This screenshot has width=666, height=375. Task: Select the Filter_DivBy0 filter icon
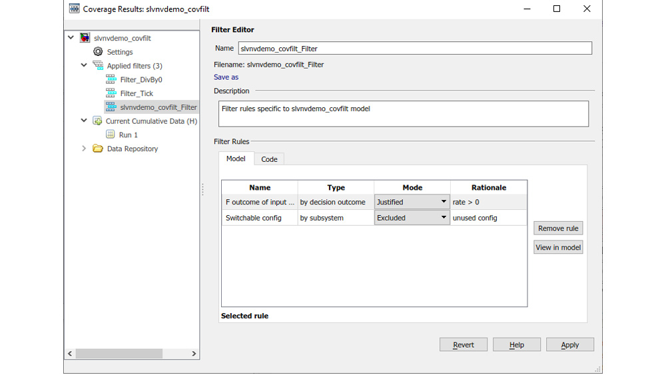coord(111,80)
